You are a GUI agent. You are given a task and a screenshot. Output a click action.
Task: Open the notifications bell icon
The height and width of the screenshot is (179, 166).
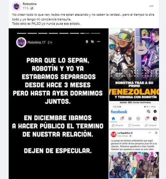coord(147,118)
